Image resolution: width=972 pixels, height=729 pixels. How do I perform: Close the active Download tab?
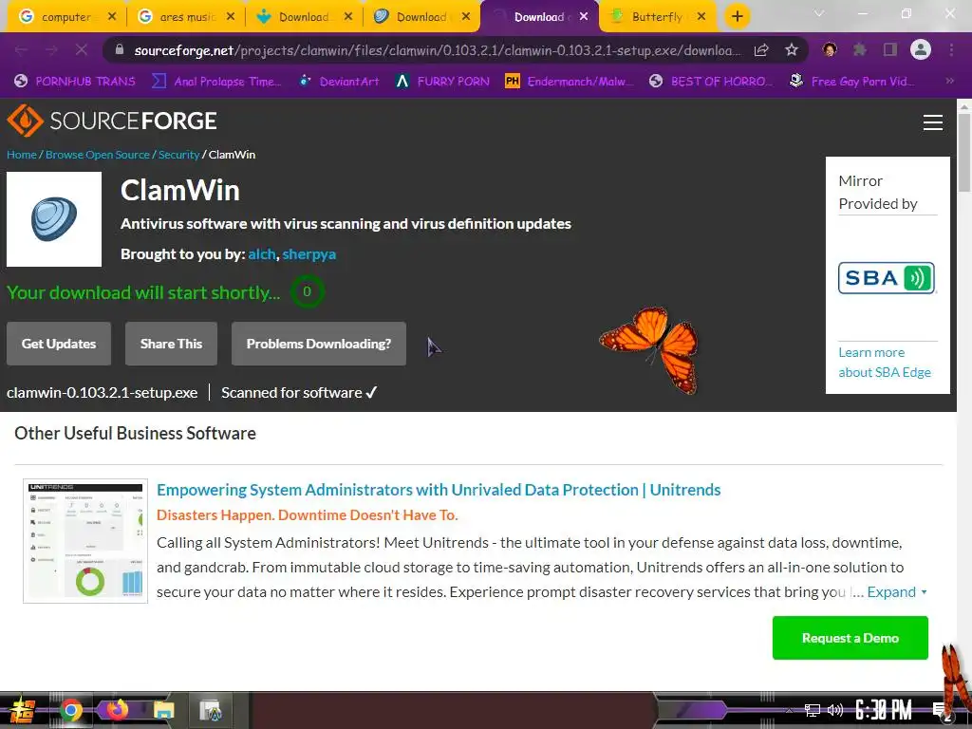pyautogui.click(x=584, y=17)
